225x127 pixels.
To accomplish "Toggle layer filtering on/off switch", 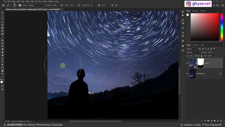I will click(214, 49).
